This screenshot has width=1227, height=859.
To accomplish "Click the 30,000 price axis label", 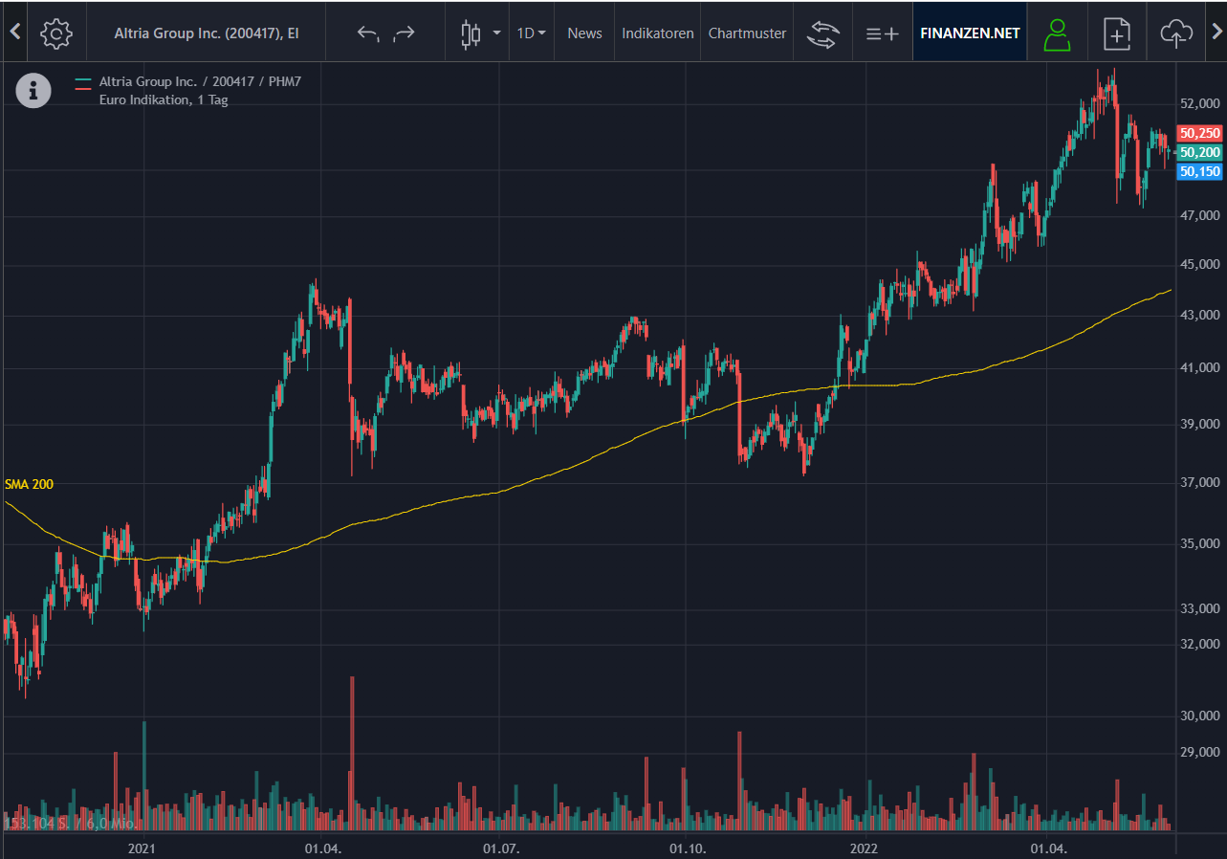I will pyautogui.click(x=1199, y=716).
